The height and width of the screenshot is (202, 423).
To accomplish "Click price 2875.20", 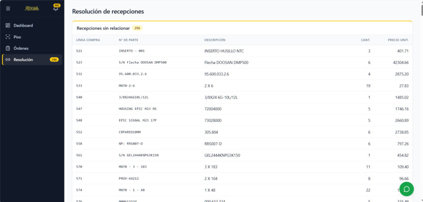I will (402, 74).
